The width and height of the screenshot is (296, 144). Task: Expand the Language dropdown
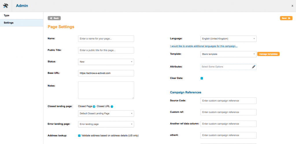[228, 39]
